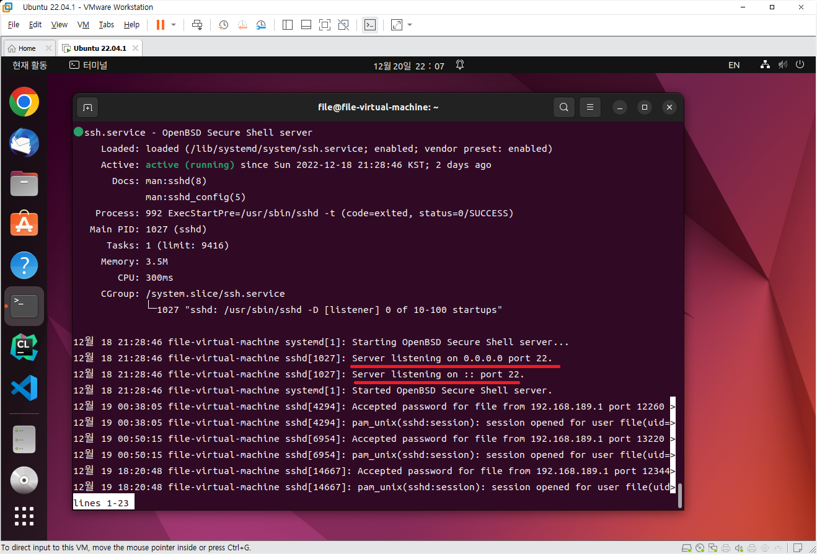The height and width of the screenshot is (554, 817).
Task: Click the stretch guest display icon
Action: (x=397, y=25)
